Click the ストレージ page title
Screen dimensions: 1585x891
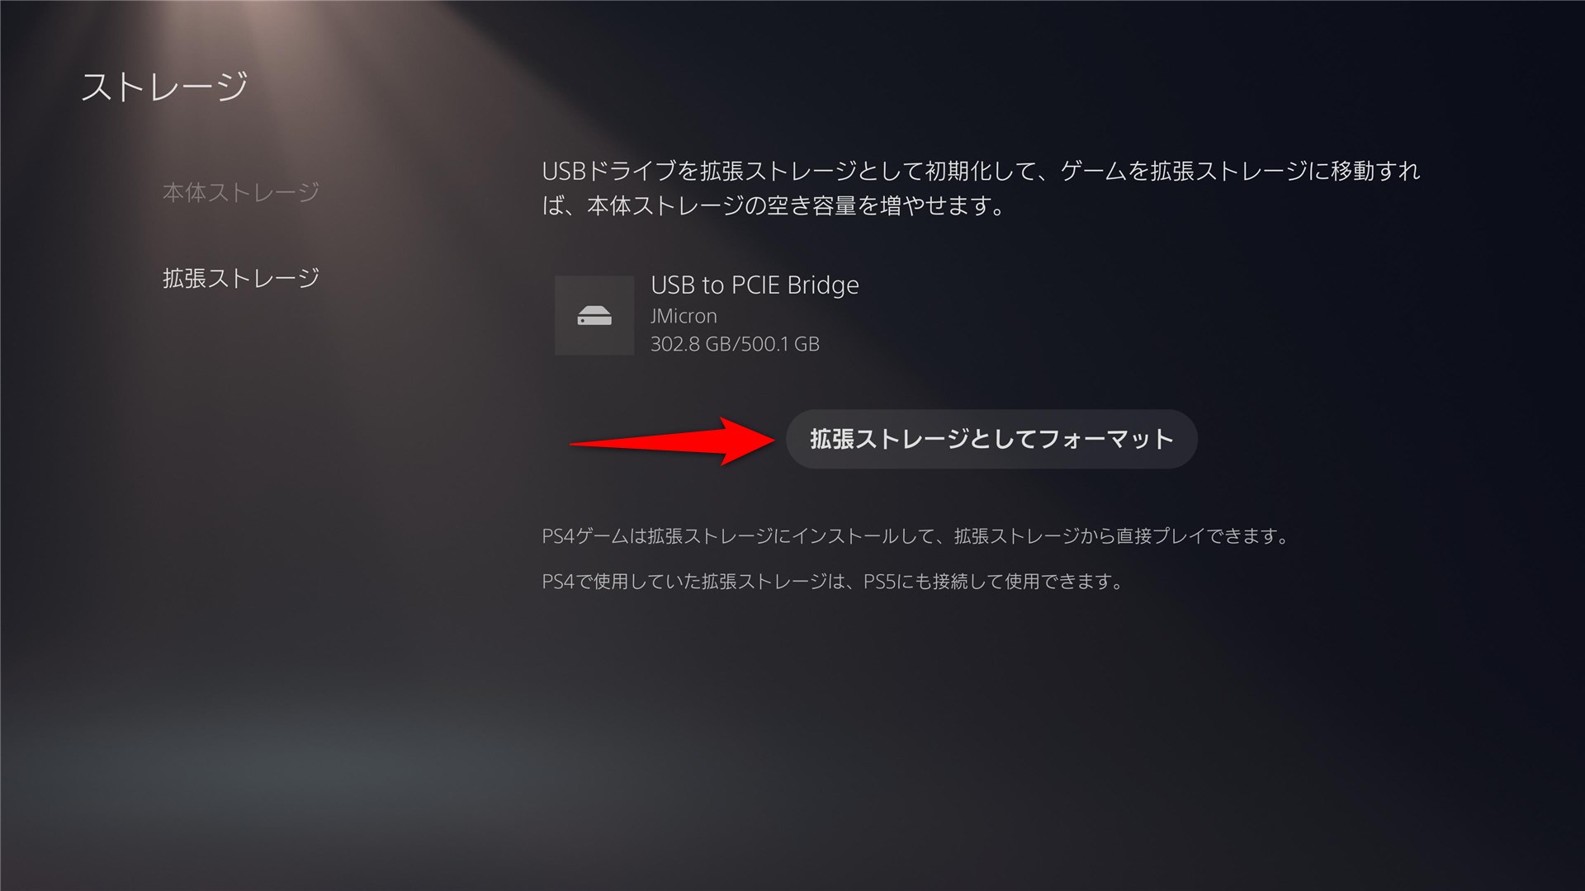coord(164,87)
